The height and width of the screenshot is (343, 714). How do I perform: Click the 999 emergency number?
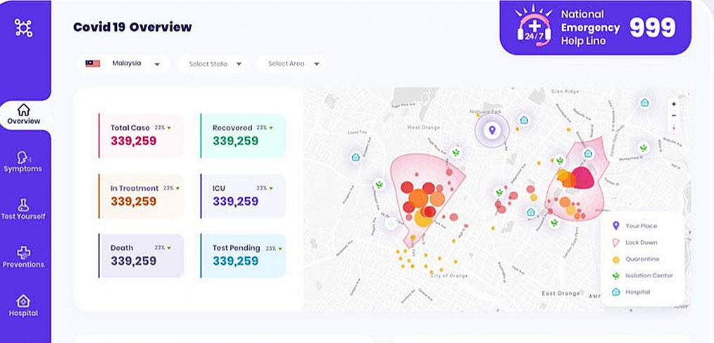click(653, 28)
